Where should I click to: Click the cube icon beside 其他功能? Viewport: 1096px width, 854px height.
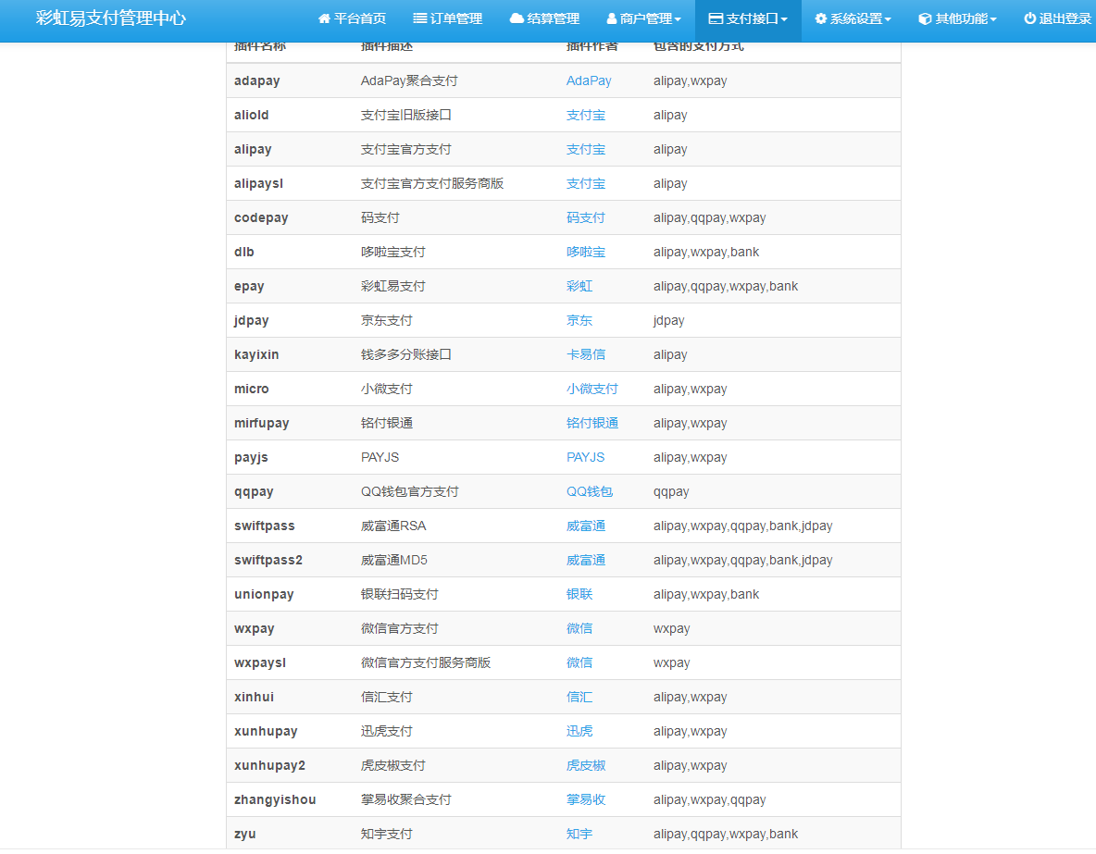click(x=925, y=19)
